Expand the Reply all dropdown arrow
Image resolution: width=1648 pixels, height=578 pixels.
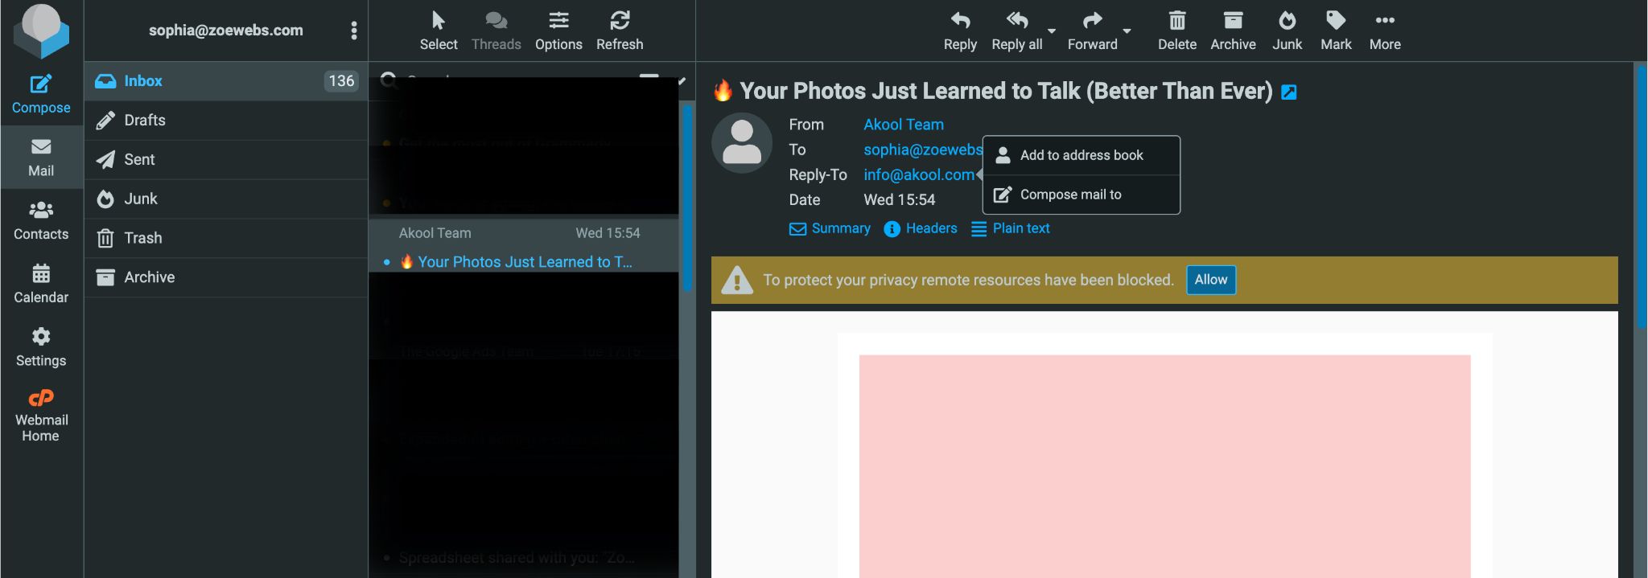tap(1052, 31)
